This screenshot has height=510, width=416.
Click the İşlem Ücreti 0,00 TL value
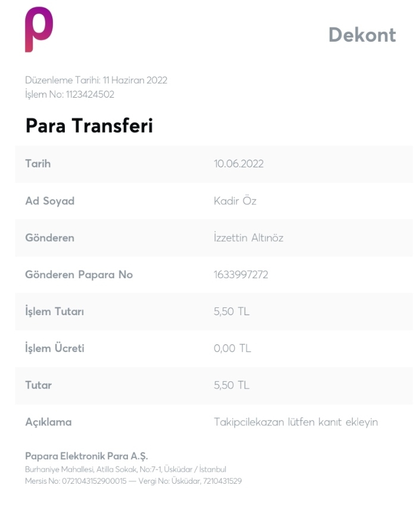pos(232,349)
